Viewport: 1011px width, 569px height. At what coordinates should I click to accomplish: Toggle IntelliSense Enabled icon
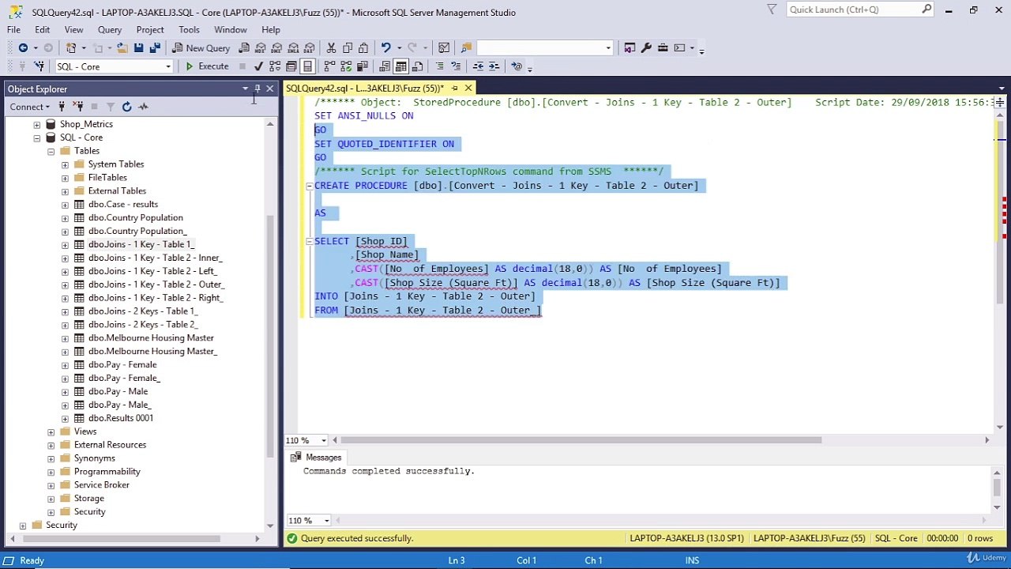pyautogui.click(x=307, y=66)
